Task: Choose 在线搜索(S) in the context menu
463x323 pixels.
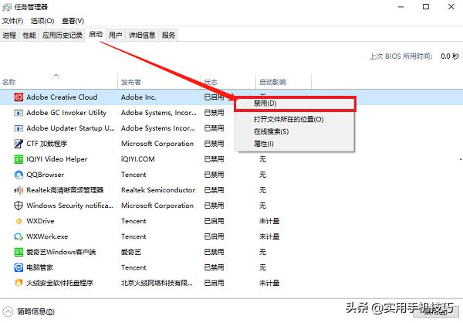Action: point(295,131)
